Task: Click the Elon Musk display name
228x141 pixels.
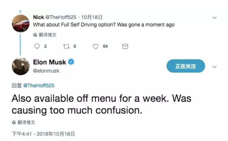Action: [x=50, y=62]
